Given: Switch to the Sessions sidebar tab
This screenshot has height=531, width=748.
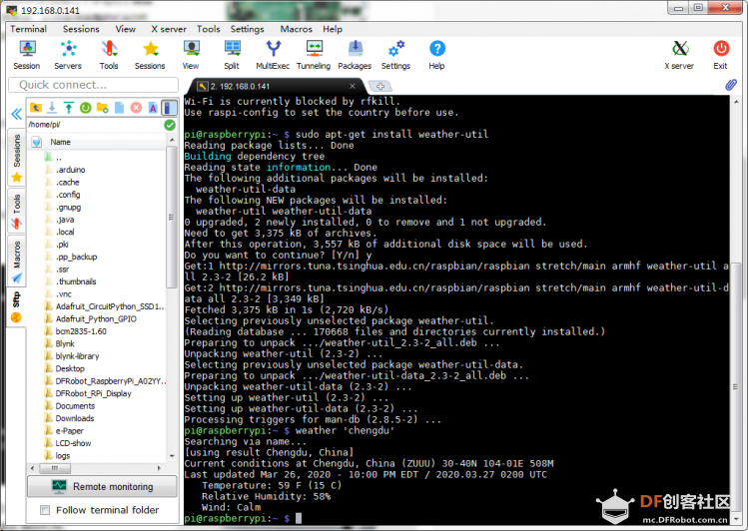Looking at the screenshot, I should [17, 158].
